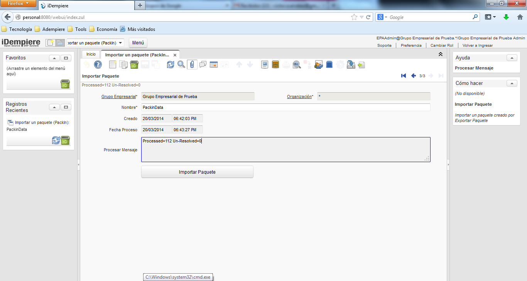The width and height of the screenshot is (527, 281).
Task: Maximize the Favoritos panel
Action: [66, 58]
